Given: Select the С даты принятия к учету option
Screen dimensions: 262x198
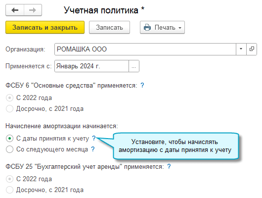Looking at the screenshot, I should click(x=9, y=139).
